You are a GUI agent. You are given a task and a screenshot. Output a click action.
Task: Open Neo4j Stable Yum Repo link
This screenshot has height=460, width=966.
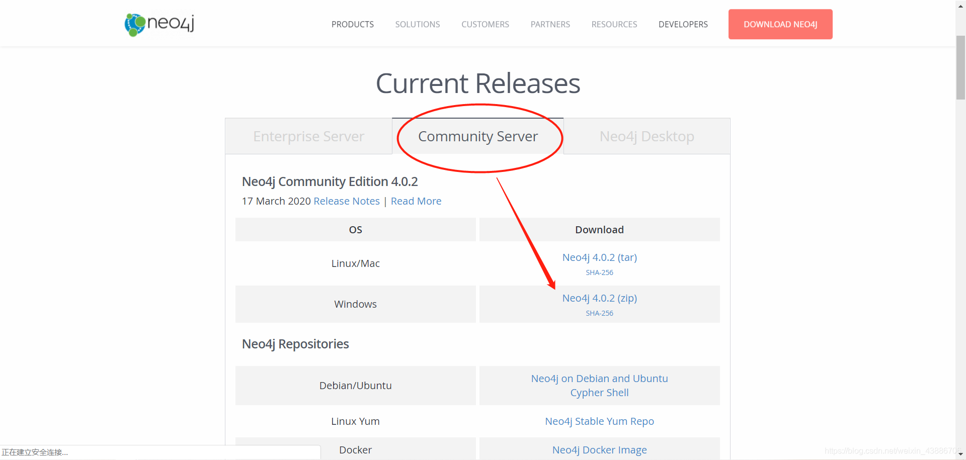[599, 421]
